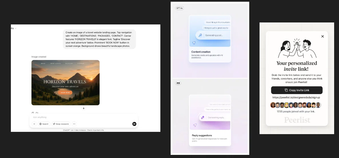339x158 pixels.
Task: Click the 'Content creation' heading
Action: [x=201, y=52]
